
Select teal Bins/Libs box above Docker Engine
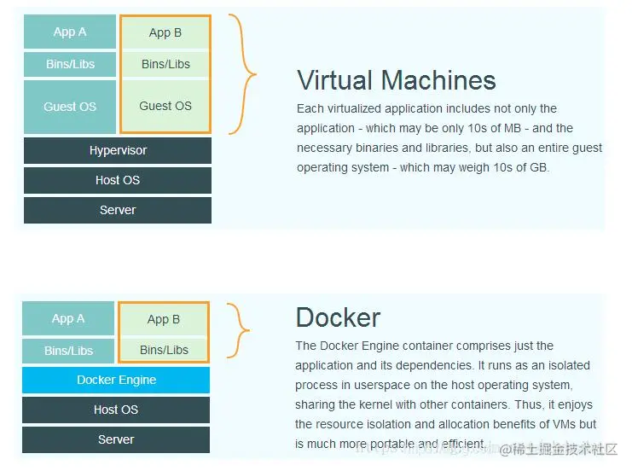(x=68, y=351)
